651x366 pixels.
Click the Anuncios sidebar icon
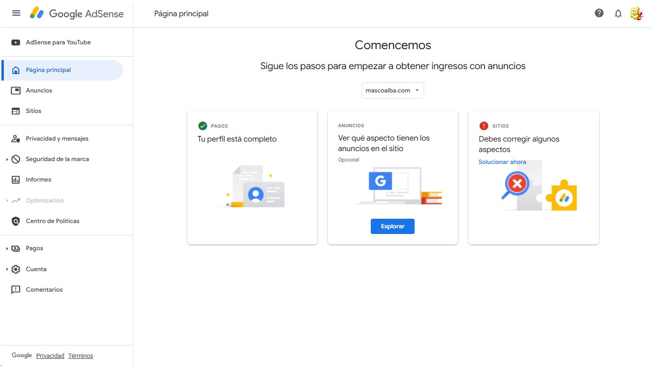pyautogui.click(x=16, y=91)
